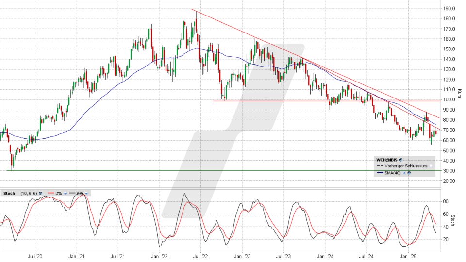Click the Jan. '21 date label
This screenshot has width=466, height=262.
click(76, 256)
